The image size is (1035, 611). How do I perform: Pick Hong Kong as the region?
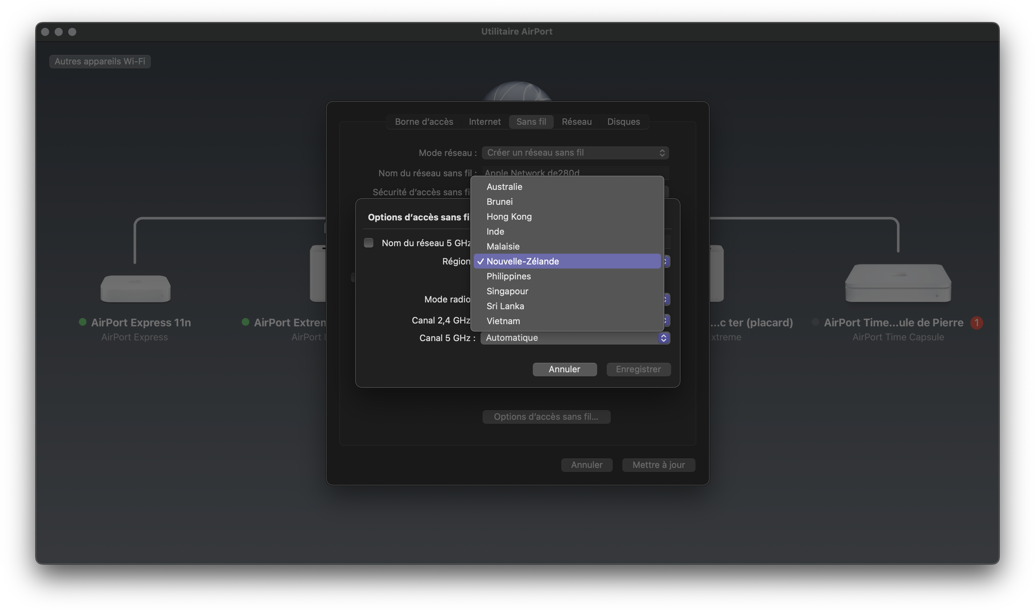[x=567, y=217]
